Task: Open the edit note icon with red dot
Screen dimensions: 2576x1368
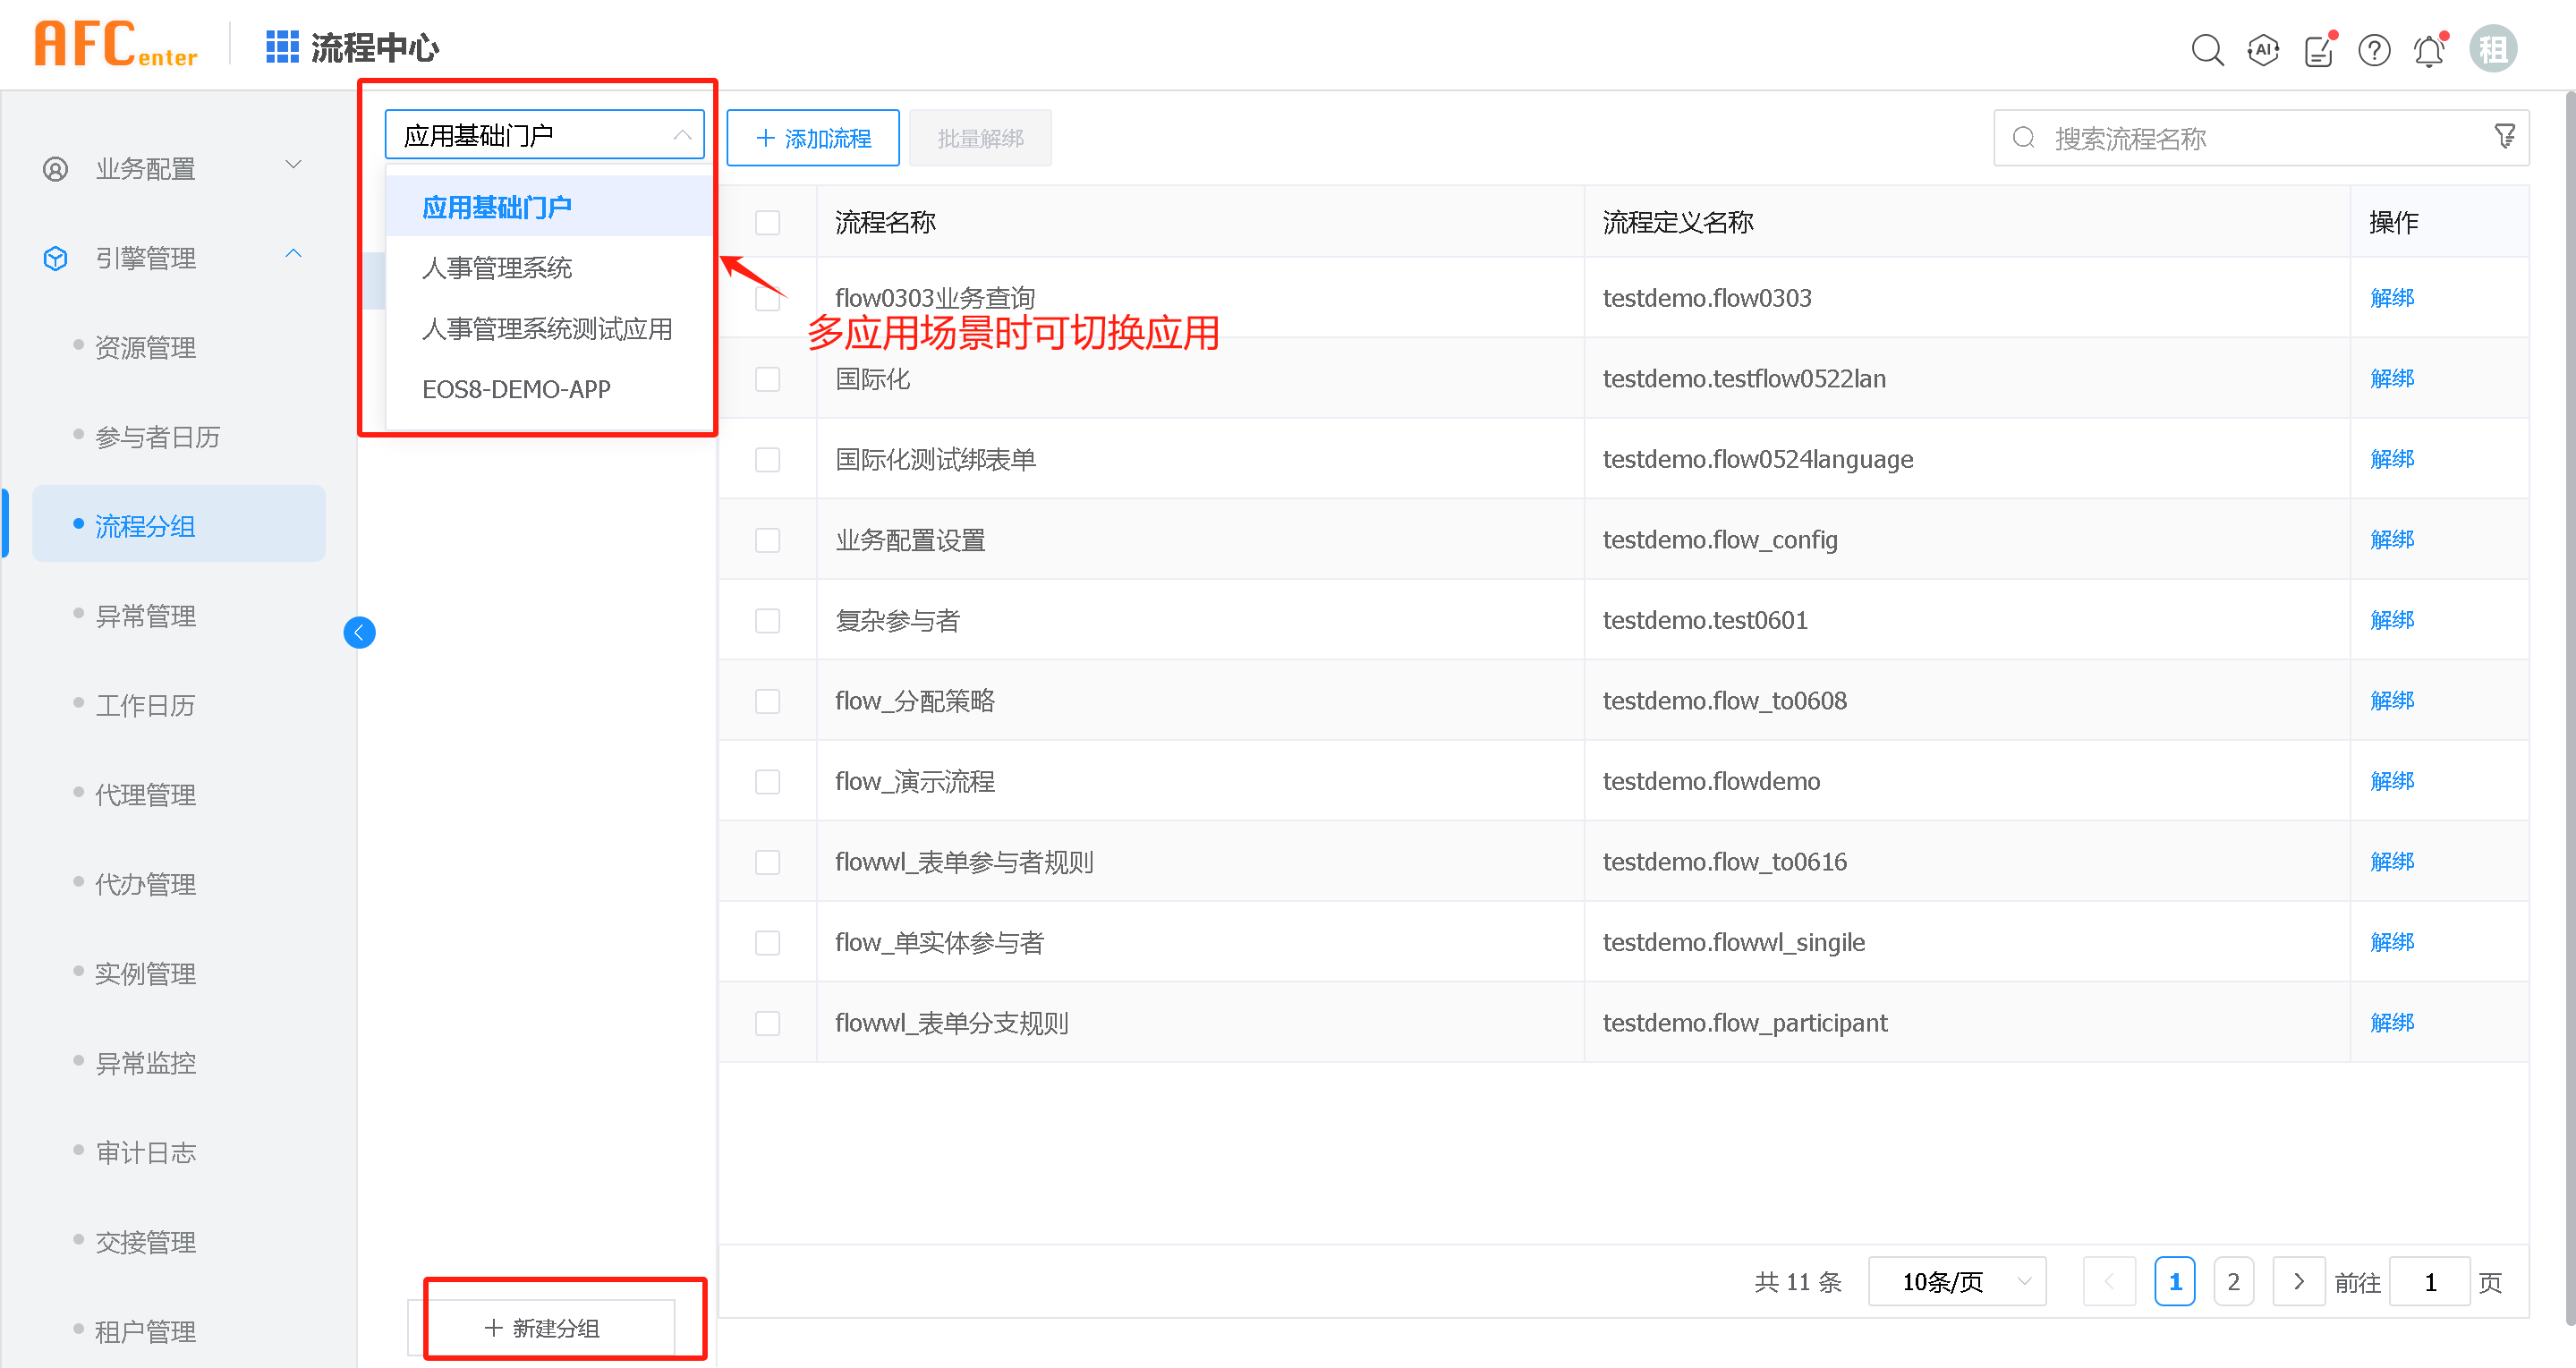Action: [x=2318, y=50]
